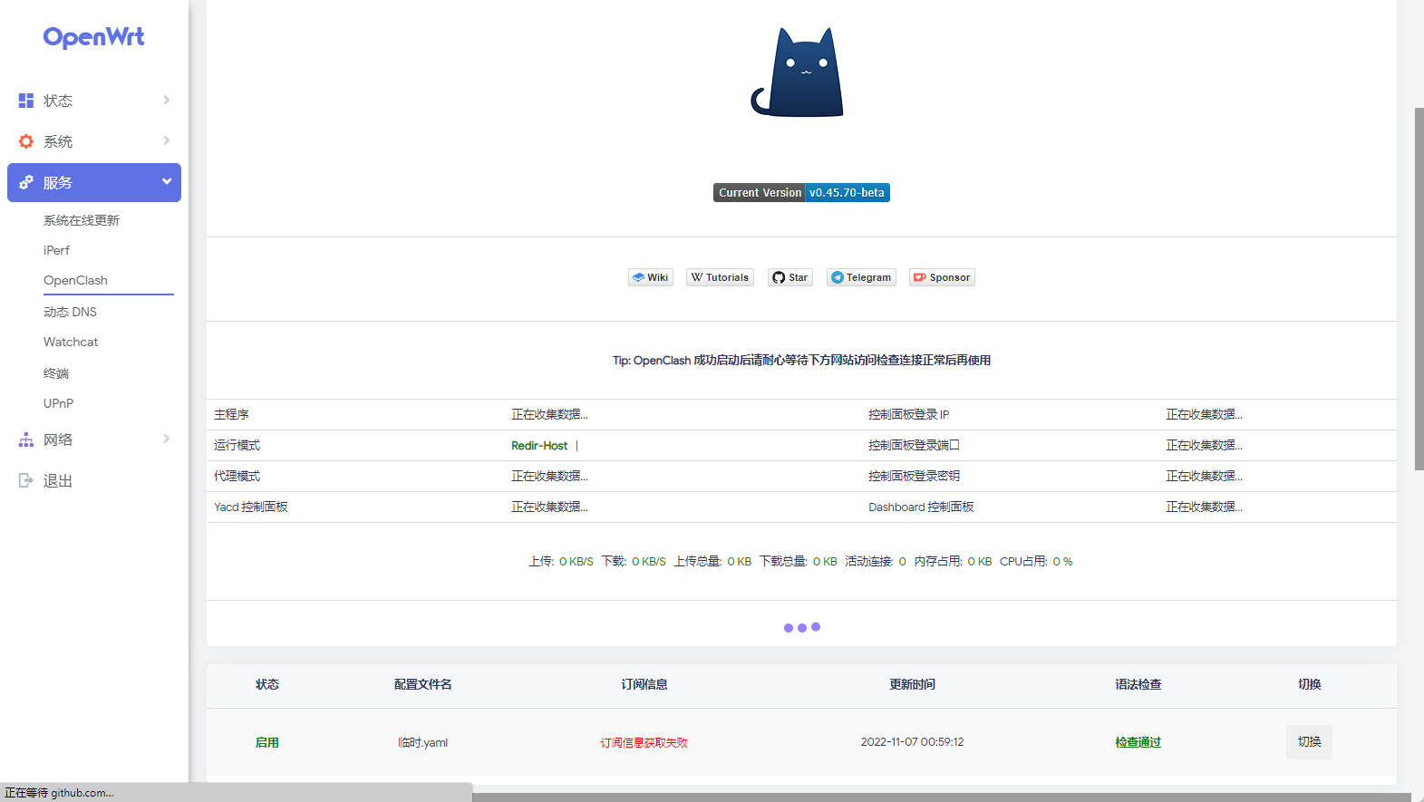Click the 配置文件名 column header
This screenshot has height=802, width=1424.
[x=422, y=684]
